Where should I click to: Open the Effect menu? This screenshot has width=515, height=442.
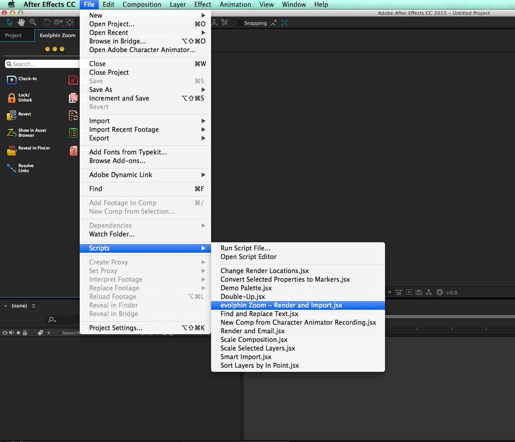tap(202, 5)
